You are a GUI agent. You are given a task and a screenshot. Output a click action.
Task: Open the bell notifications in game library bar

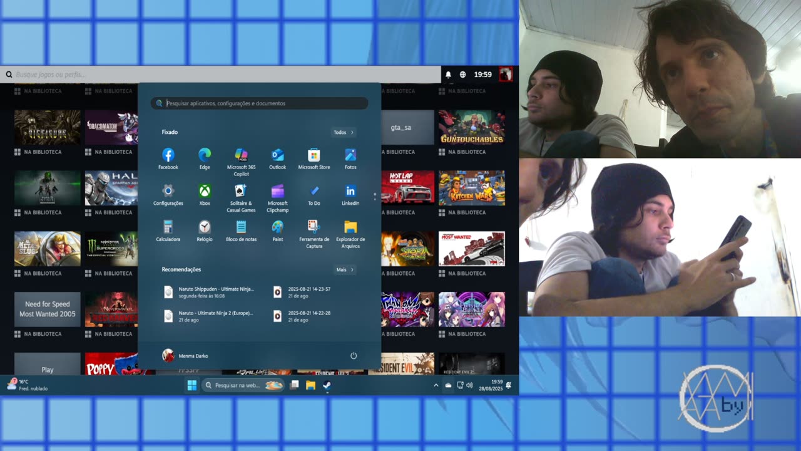coord(448,75)
